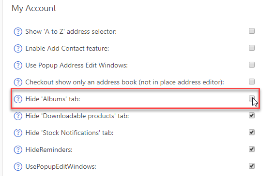
Task: Click help icon for Use Popup Address Edit Windows
Action: coord(18,66)
